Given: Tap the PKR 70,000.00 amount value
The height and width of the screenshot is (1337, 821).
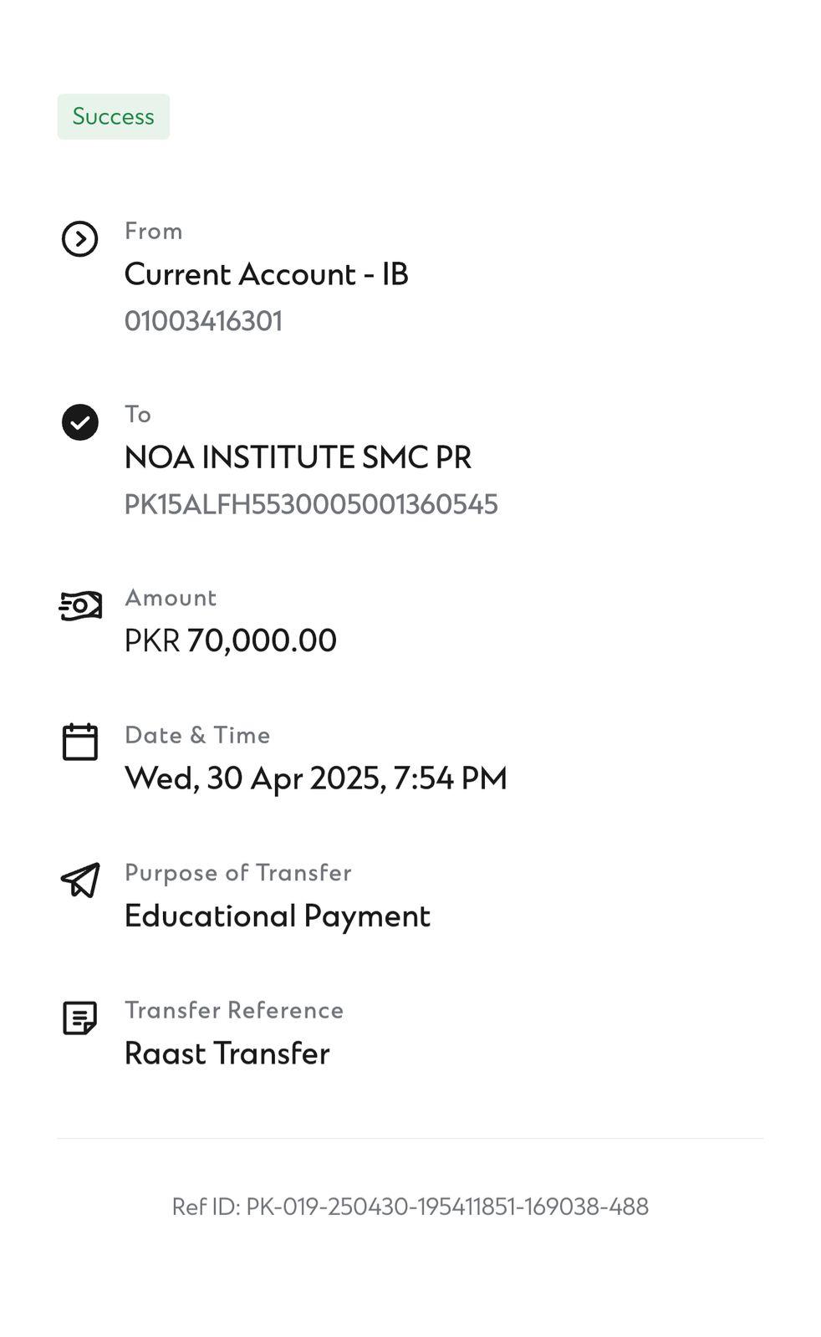Looking at the screenshot, I should [x=231, y=640].
